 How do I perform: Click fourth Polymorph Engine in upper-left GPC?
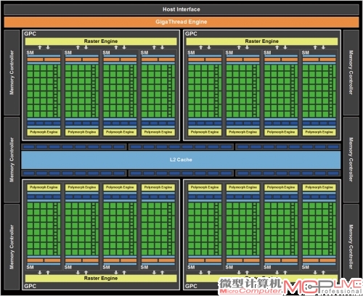click(158, 132)
